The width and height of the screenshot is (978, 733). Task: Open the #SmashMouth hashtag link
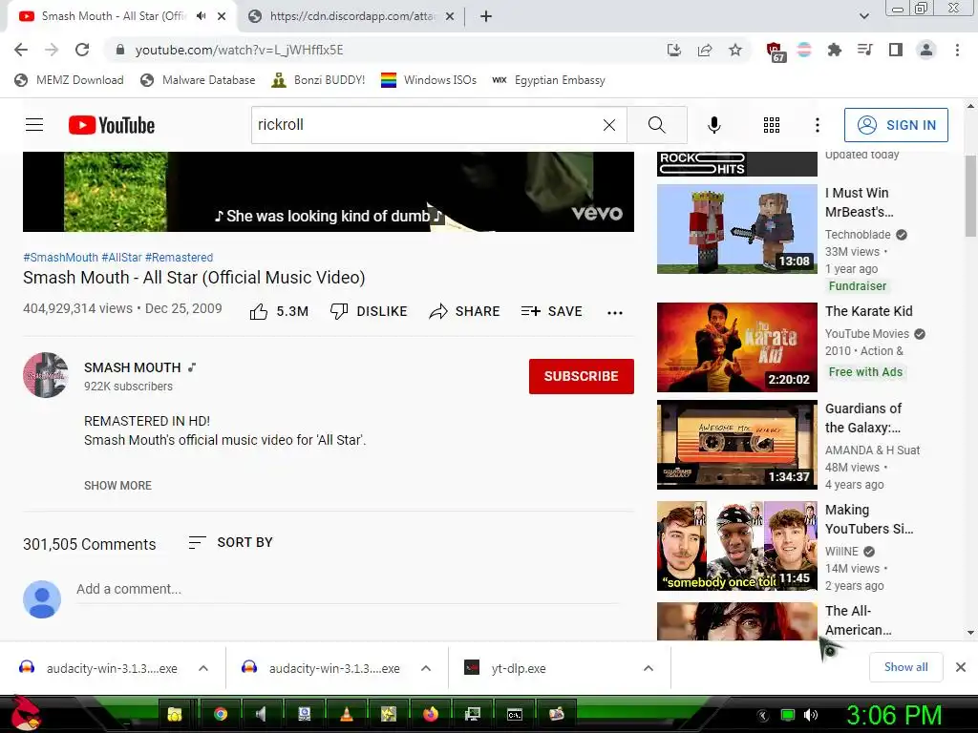[60, 258]
